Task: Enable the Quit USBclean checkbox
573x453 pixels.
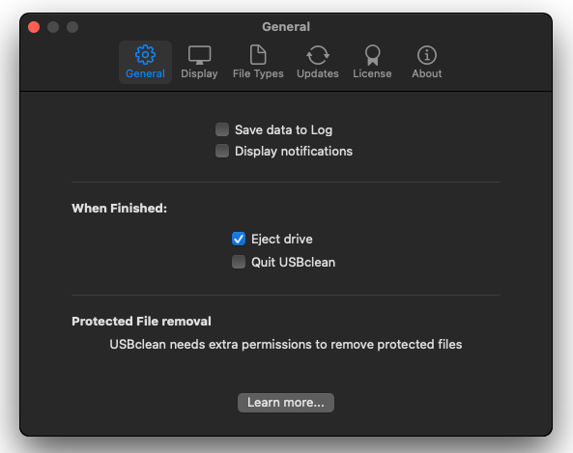Action: tap(239, 262)
